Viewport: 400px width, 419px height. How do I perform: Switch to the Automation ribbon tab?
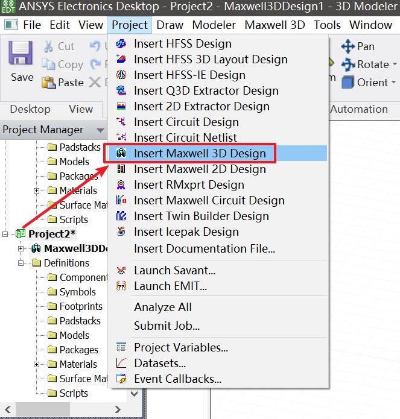click(x=359, y=109)
